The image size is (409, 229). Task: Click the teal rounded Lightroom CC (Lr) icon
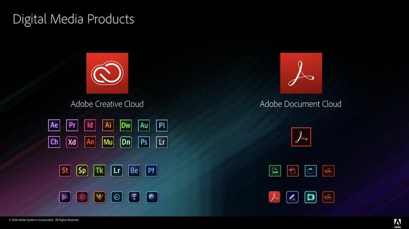tap(117, 171)
